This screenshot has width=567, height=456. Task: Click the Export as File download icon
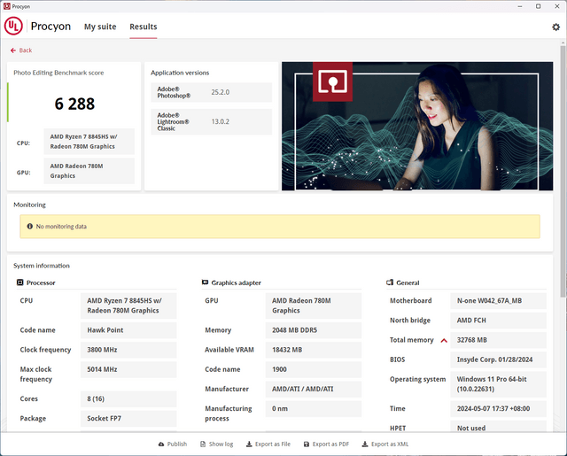pos(249,444)
